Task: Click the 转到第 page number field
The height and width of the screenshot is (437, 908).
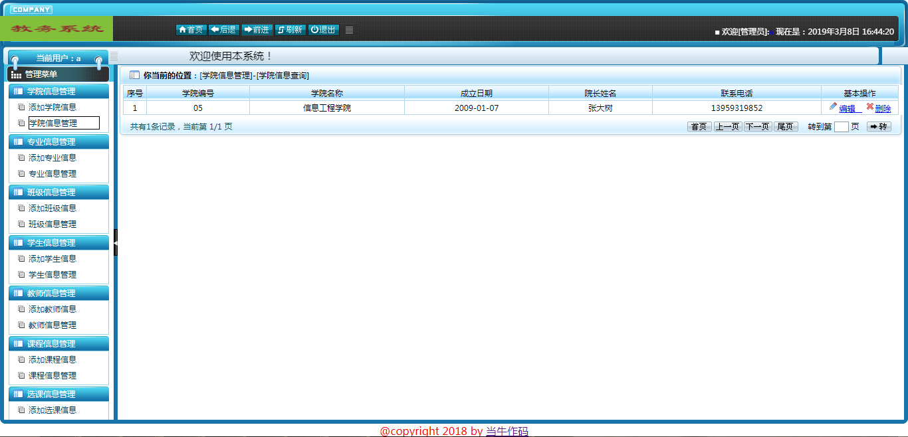Action: click(842, 127)
